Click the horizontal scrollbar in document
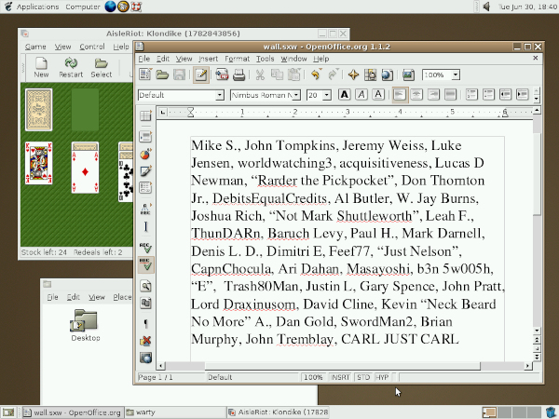 [x=342, y=366]
